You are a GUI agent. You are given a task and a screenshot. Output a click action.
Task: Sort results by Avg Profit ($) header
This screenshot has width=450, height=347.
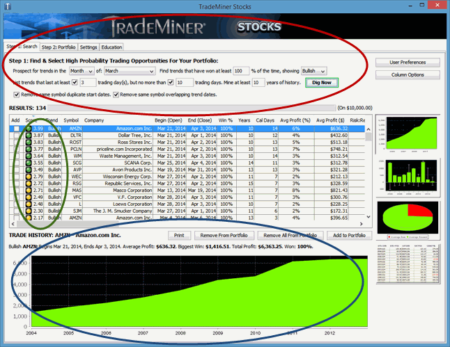coord(330,120)
